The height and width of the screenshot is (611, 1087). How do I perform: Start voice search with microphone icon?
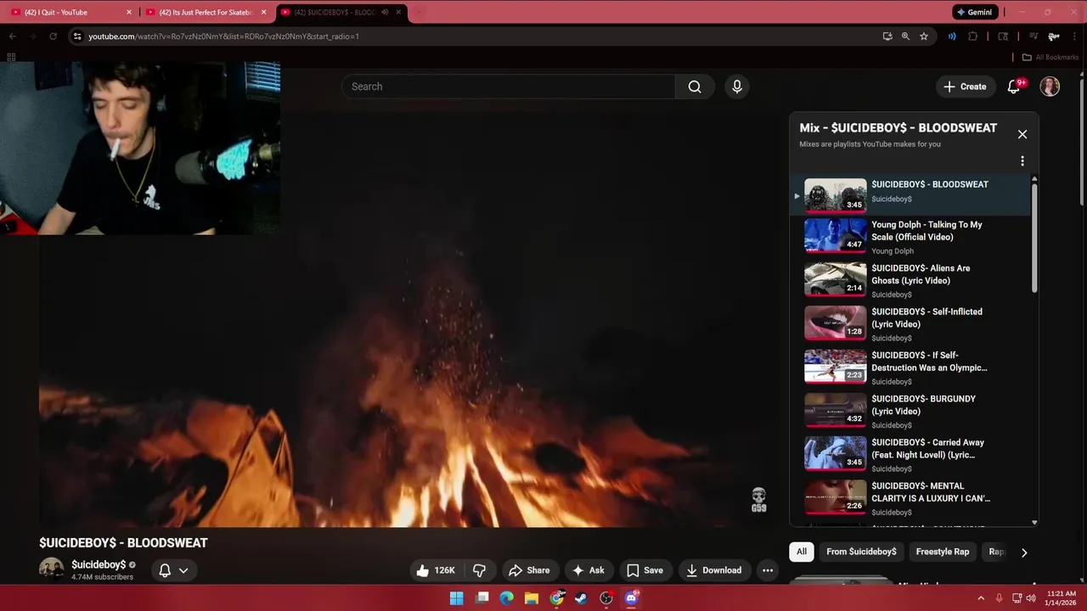click(737, 87)
